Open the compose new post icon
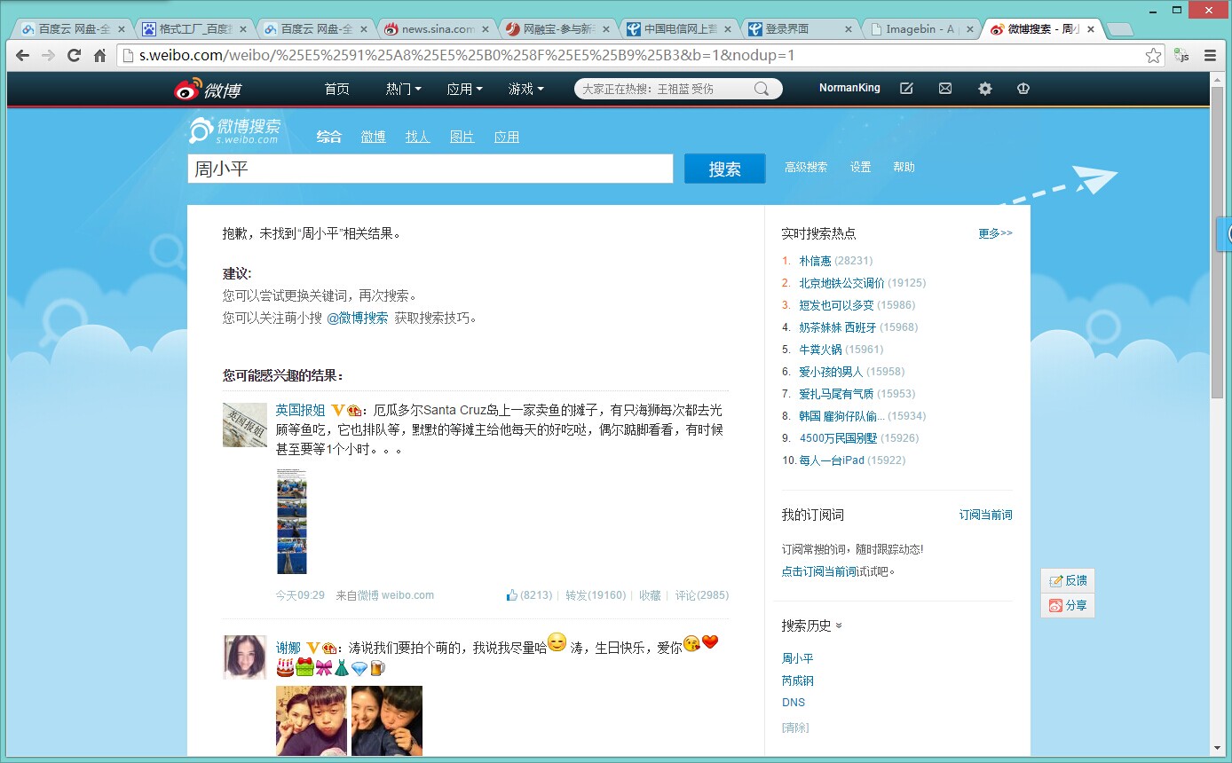 pos(906,89)
